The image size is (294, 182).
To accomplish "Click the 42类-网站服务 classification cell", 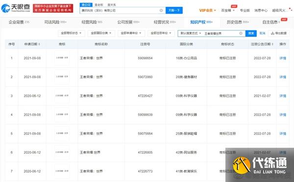I will [186, 153].
